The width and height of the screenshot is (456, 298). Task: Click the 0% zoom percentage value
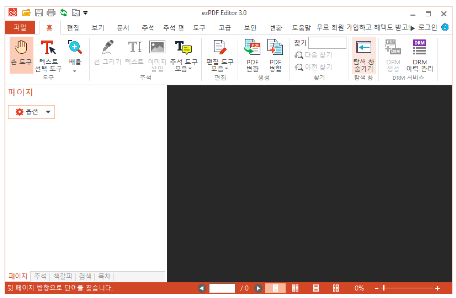(x=359, y=288)
